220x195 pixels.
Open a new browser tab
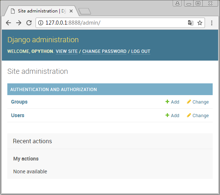coord(85,11)
